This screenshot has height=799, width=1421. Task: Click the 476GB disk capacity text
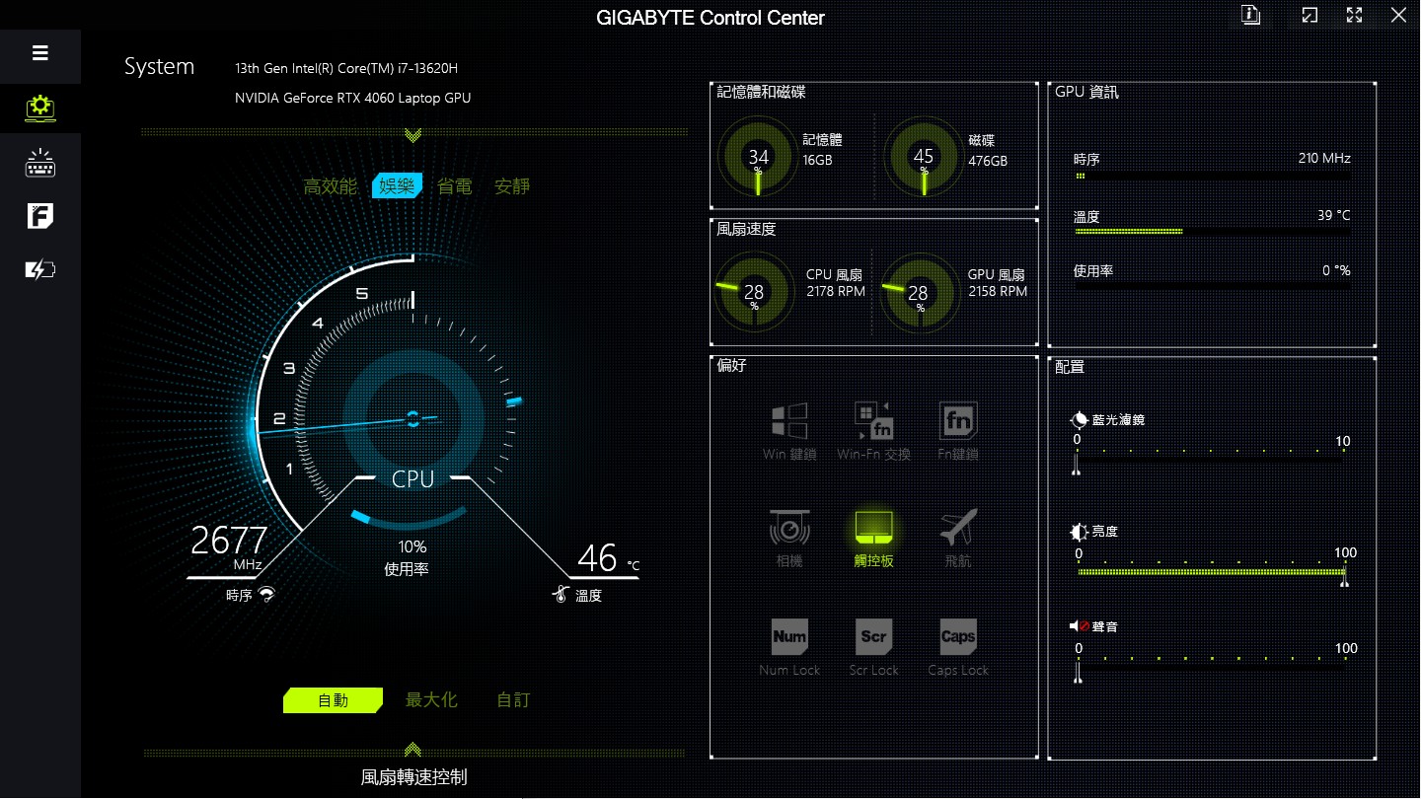(988, 161)
